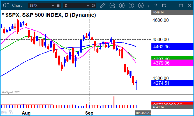Click the window linking icon beside Chart
Screen dimensions: 194x116
click(6, 5)
